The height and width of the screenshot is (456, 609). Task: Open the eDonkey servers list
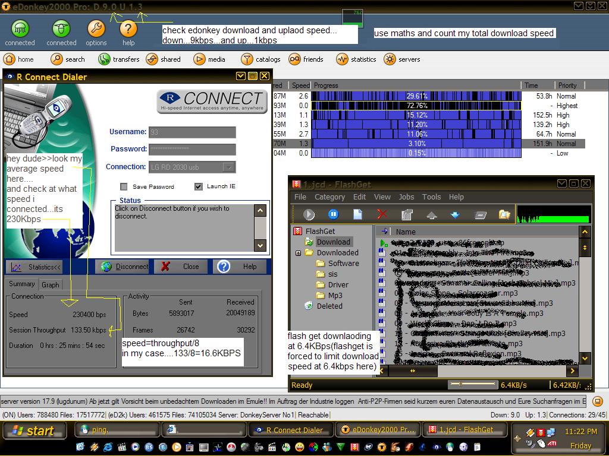click(402, 59)
